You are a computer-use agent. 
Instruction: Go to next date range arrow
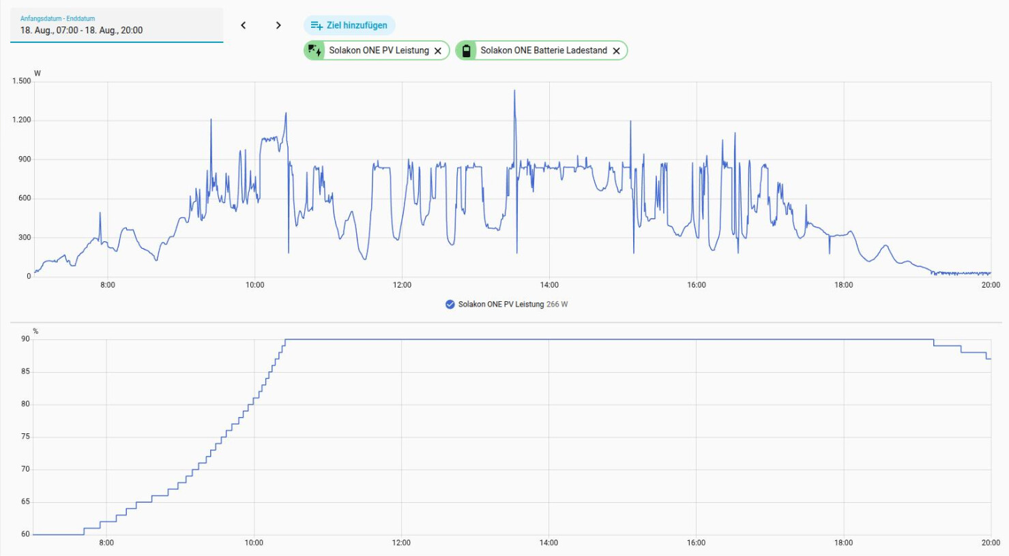pyautogui.click(x=278, y=25)
